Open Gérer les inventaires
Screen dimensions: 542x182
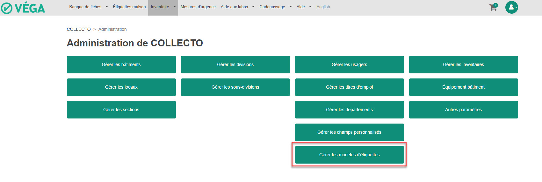click(463, 64)
